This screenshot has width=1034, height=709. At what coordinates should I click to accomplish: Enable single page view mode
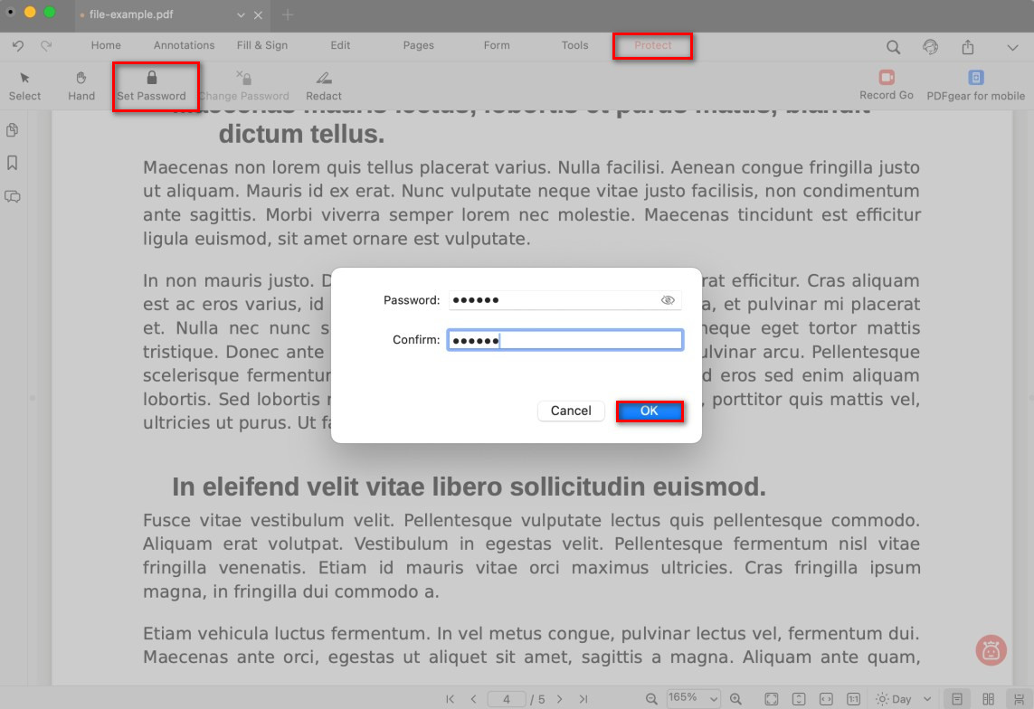[x=957, y=699]
